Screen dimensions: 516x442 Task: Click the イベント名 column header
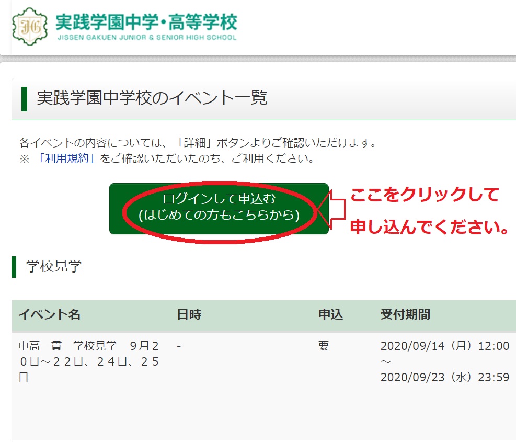click(x=49, y=314)
